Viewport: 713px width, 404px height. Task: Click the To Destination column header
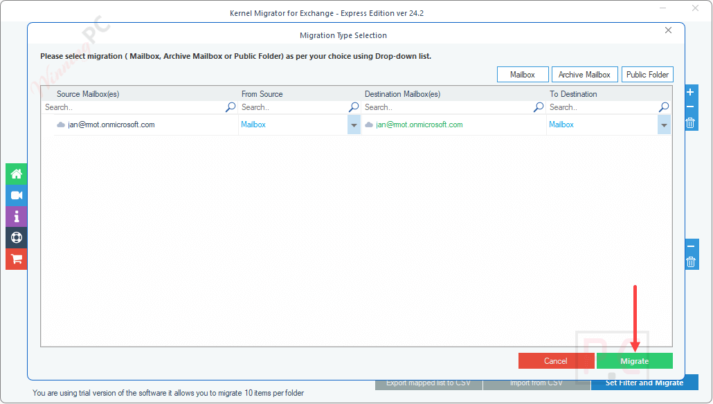pyautogui.click(x=573, y=94)
